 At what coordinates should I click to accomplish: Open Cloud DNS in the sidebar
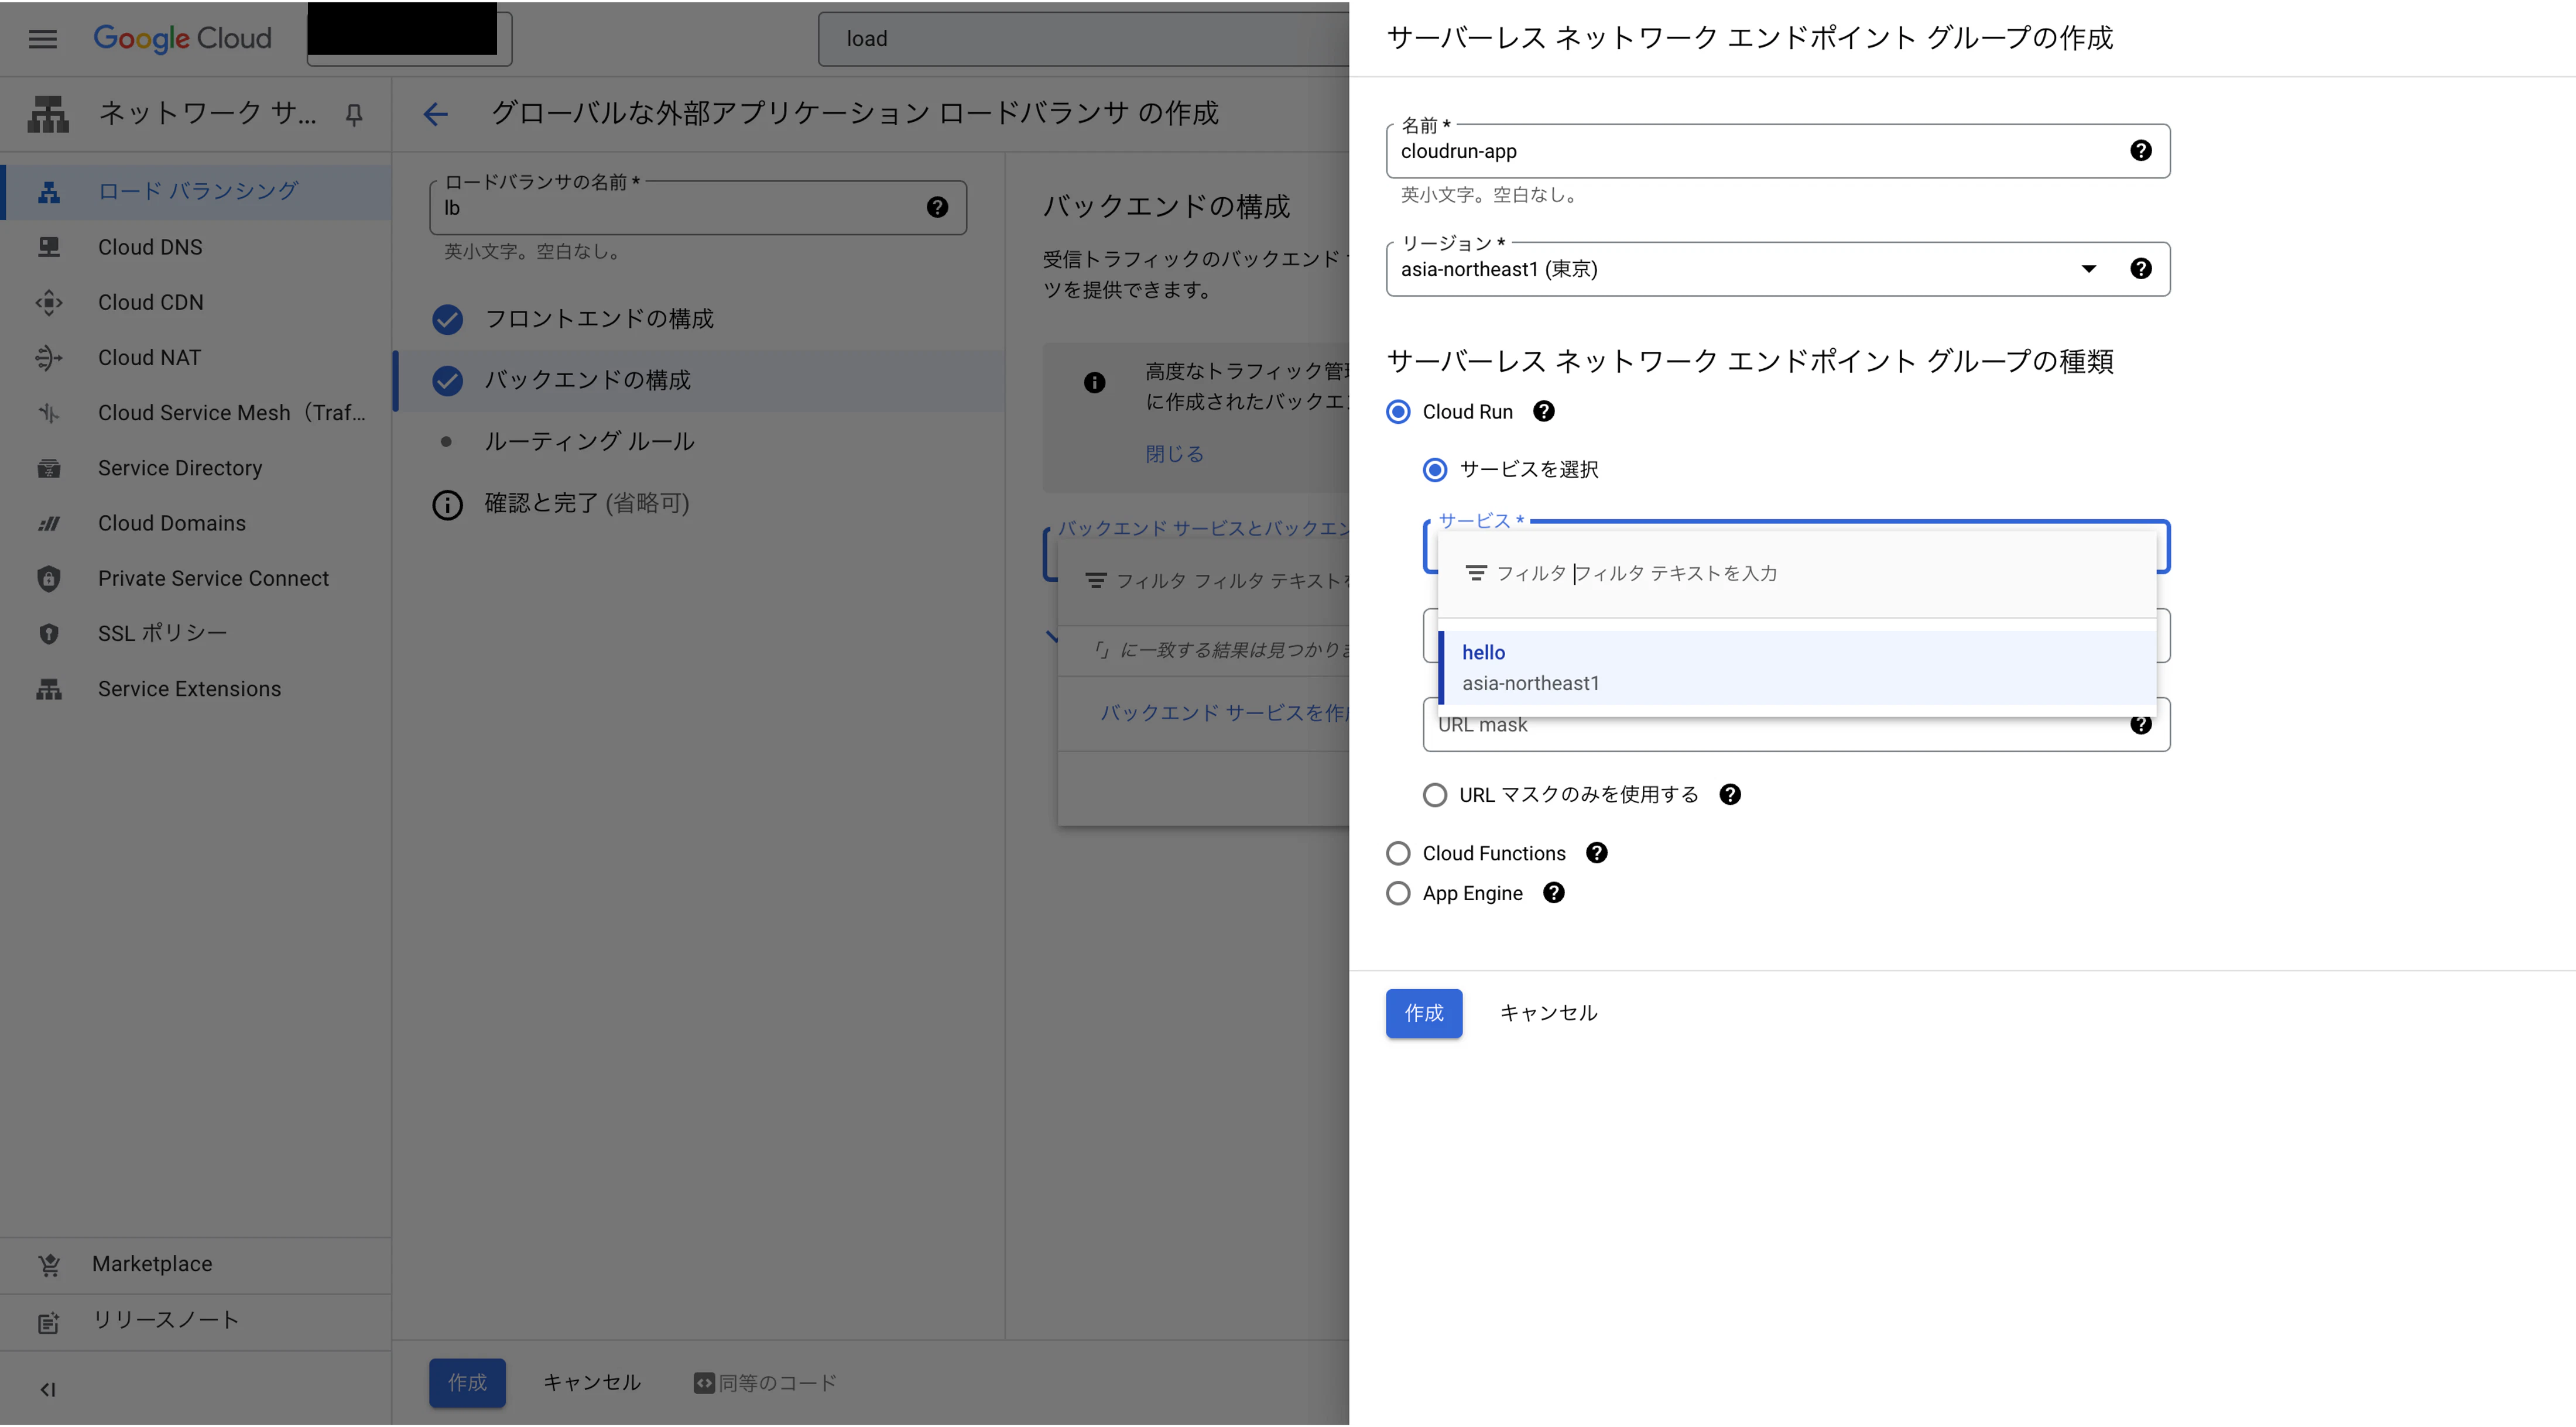pos(197,247)
